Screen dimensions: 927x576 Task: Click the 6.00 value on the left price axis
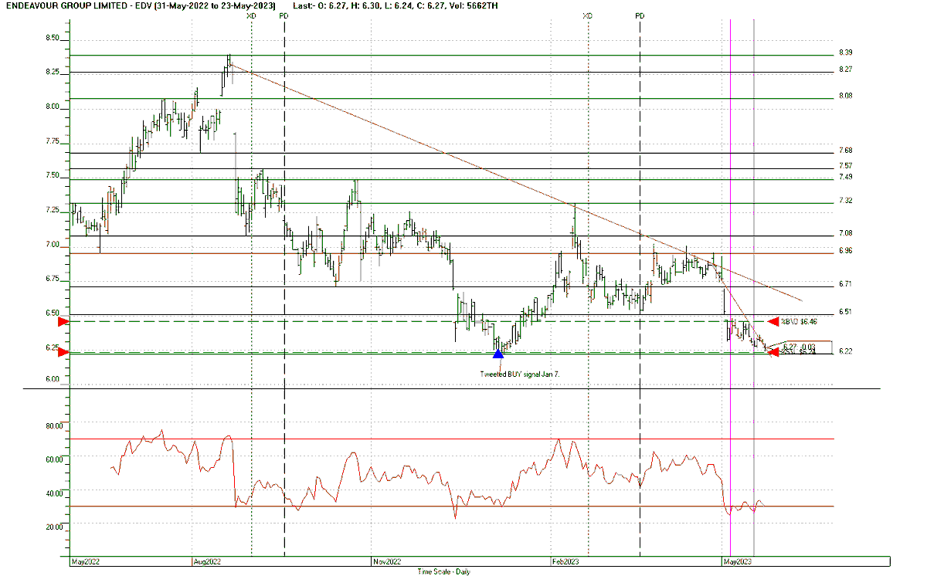pyautogui.click(x=52, y=378)
